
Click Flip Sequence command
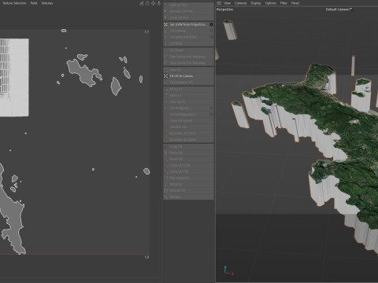[188, 178]
